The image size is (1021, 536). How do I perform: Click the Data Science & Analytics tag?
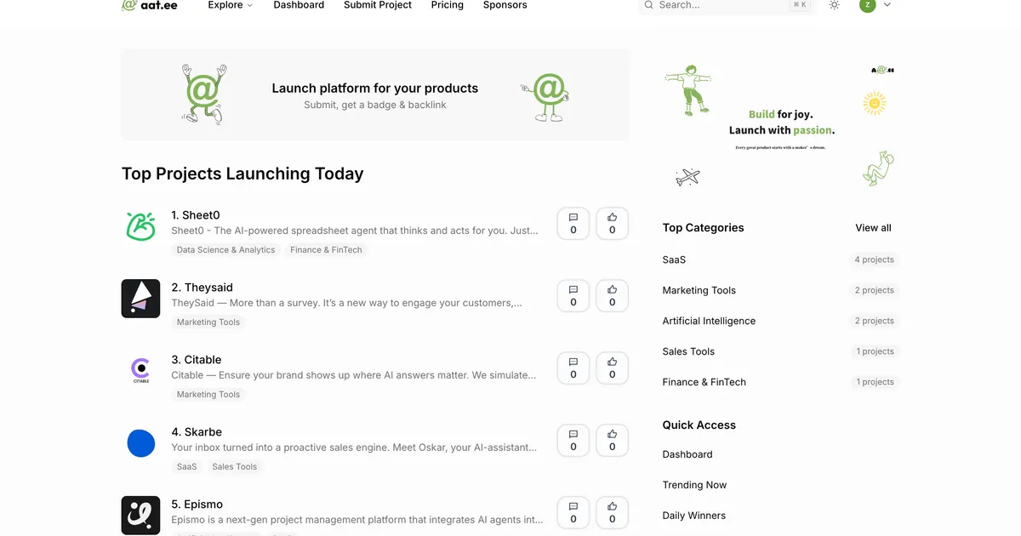click(x=225, y=250)
